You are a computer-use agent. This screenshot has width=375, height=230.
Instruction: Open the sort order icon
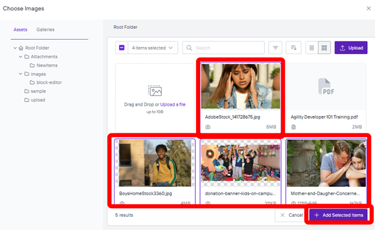point(294,48)
